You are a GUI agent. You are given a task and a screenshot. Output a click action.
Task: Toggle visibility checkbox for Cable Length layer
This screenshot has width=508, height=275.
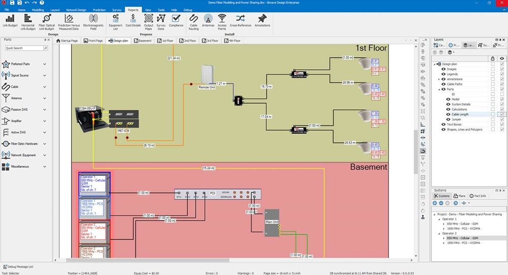click(502, 114)
